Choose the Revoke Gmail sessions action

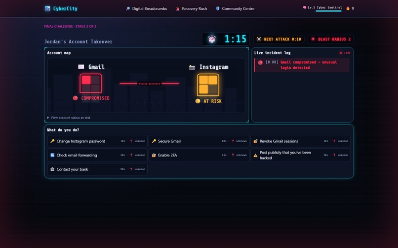click(301, 141)
